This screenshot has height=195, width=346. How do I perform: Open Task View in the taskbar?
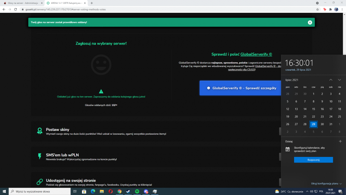[x=75, y=191]
